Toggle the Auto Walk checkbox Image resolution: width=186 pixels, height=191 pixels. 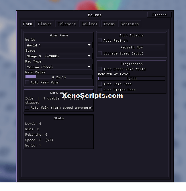click(27, 108)
